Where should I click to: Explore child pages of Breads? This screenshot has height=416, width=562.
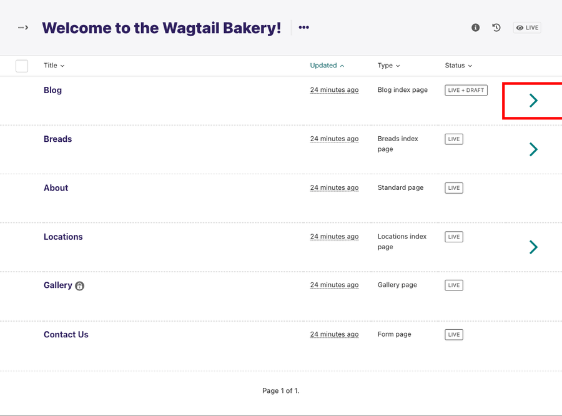click(x=533, y=149)
